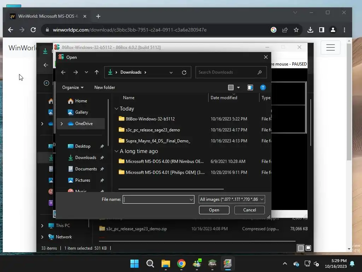Open File Explorer from taskbar
The width and height of the screenshot is (362, 272).
165,263
